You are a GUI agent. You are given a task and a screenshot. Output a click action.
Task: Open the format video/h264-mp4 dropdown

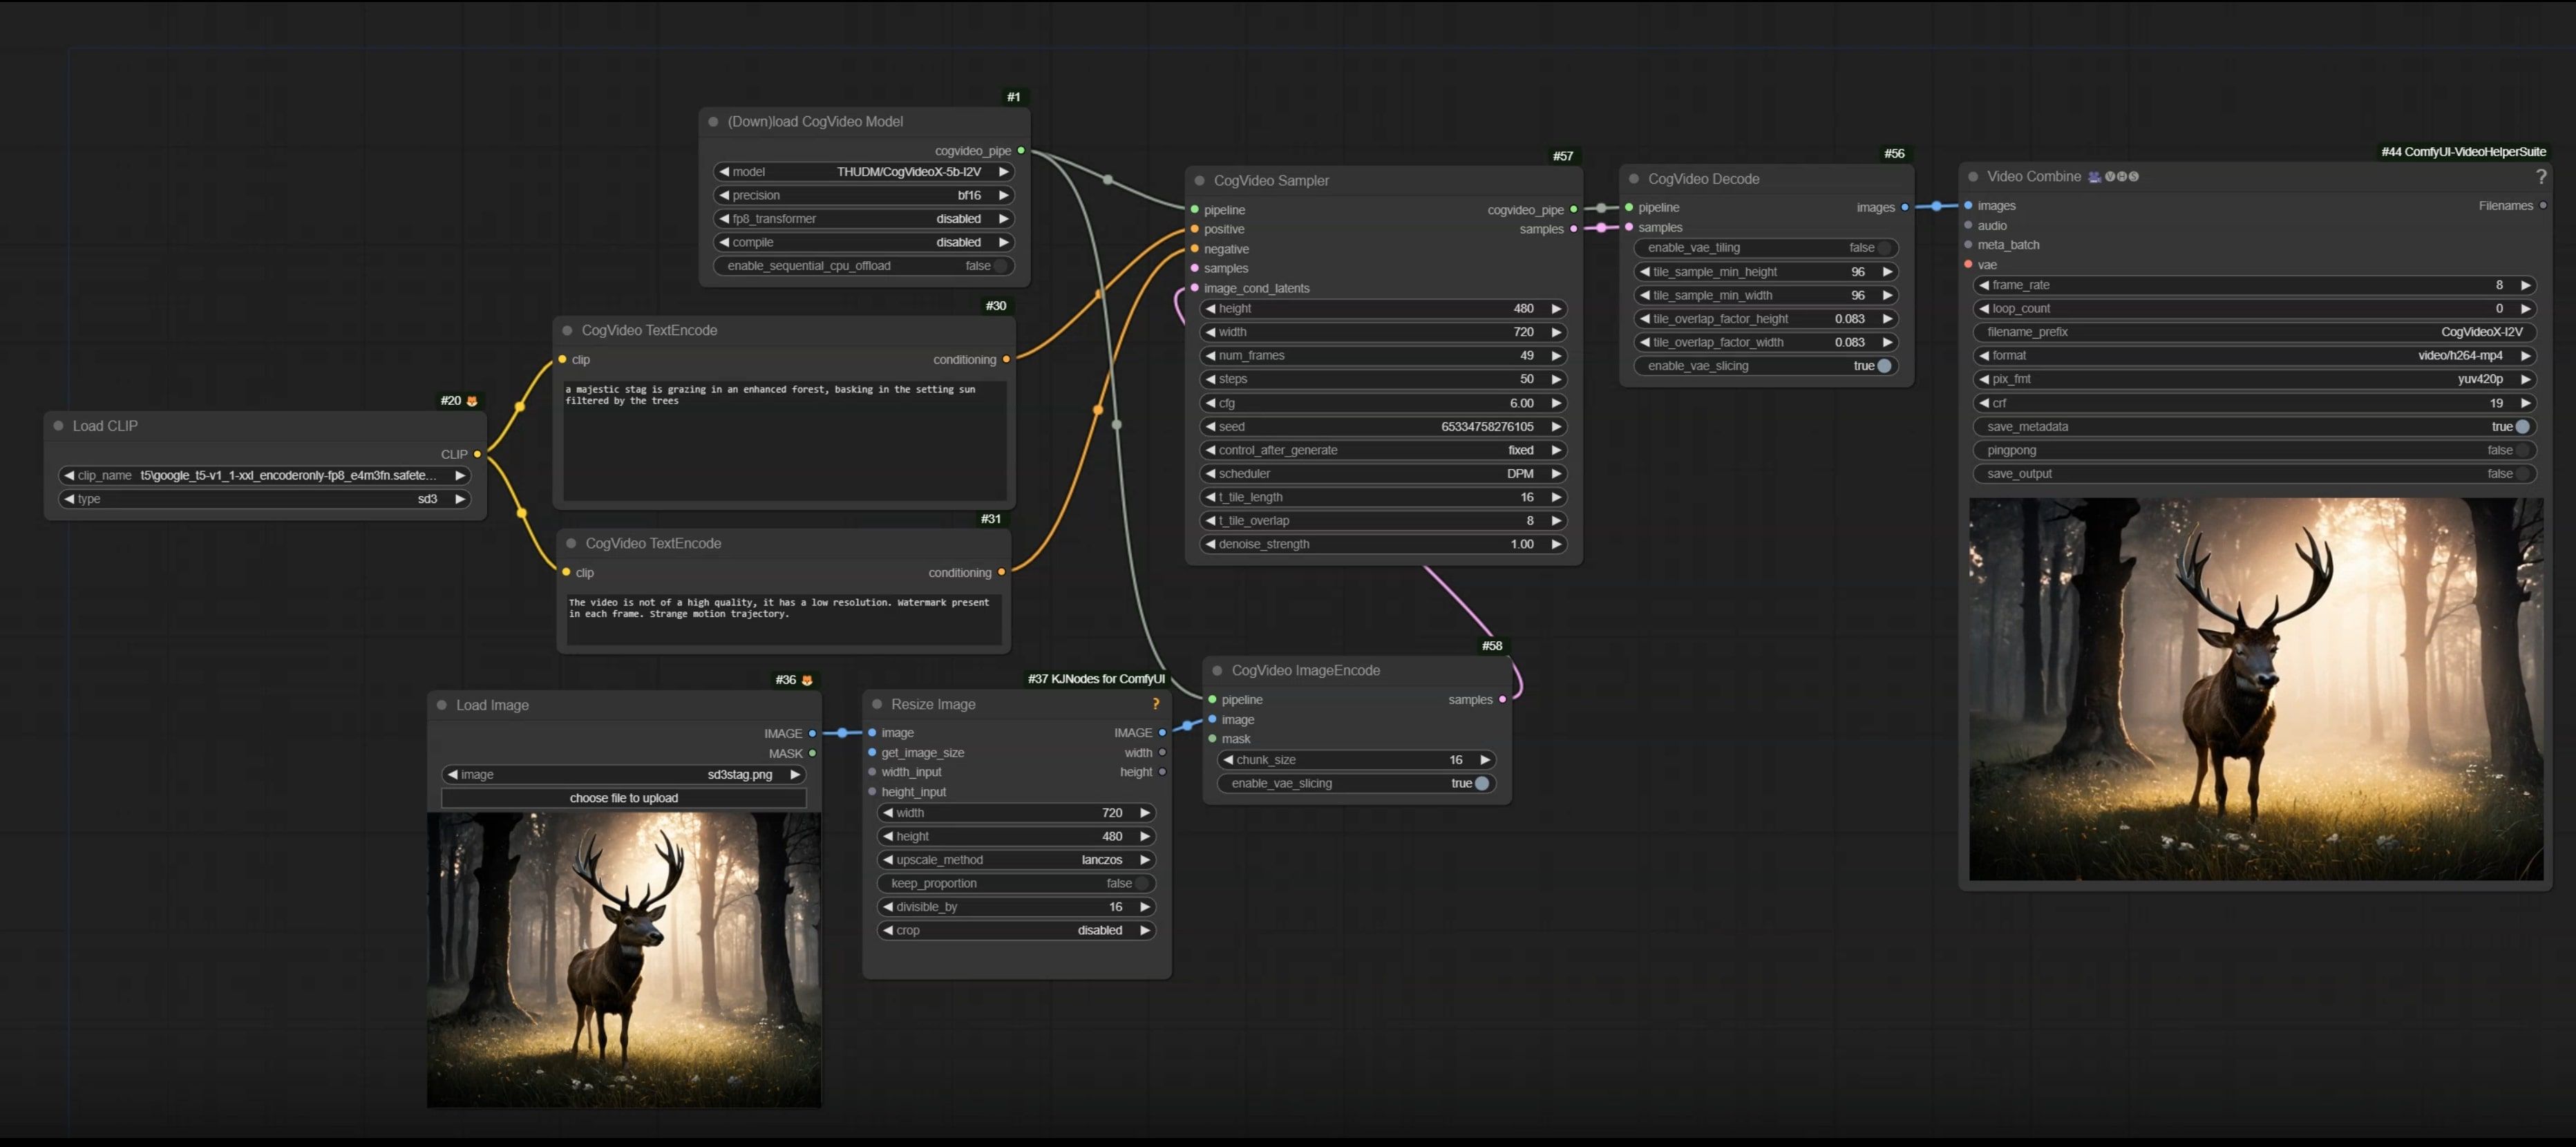(2254, 356)
